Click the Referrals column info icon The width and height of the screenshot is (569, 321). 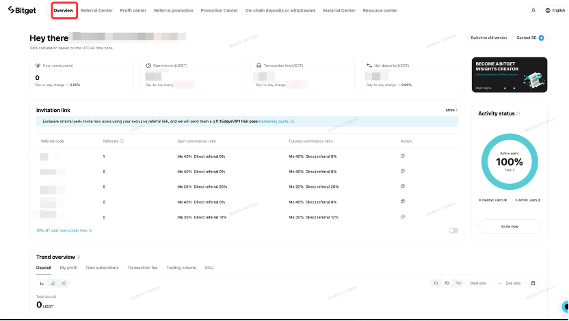122,141
